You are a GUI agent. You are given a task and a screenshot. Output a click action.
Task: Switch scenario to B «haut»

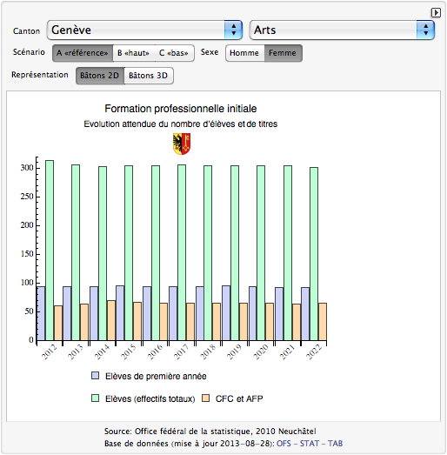click(133, 53)
